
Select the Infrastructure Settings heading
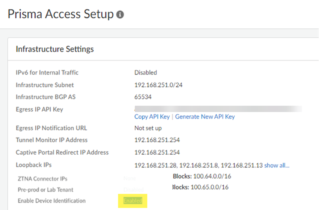click(x=55, y=49)
